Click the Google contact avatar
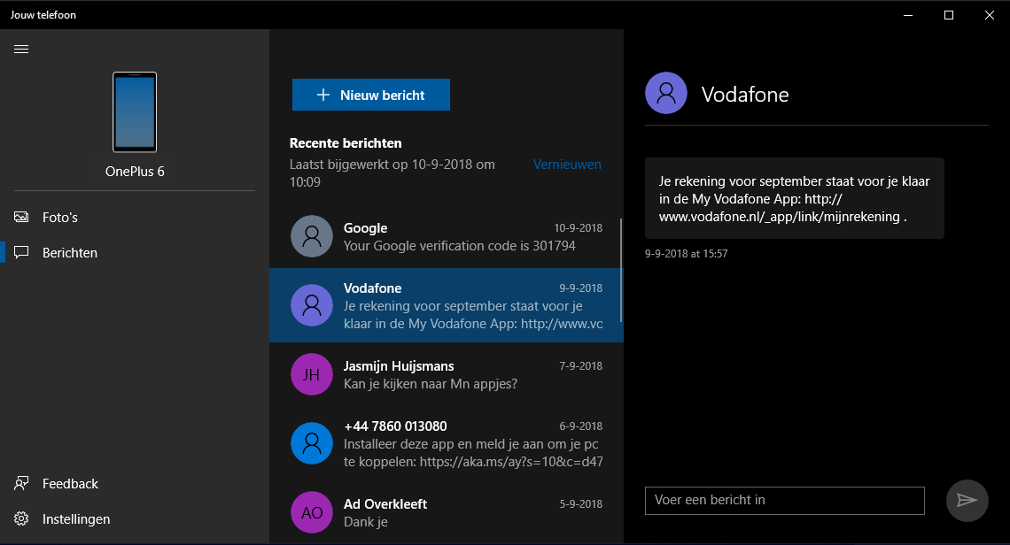 coord(312,236)
